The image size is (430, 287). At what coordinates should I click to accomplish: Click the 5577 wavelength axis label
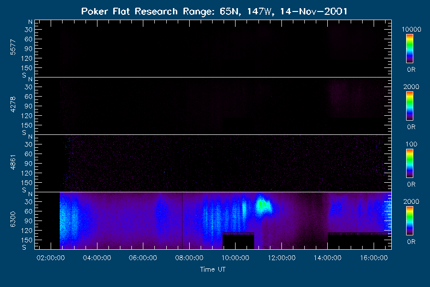coord(13,47)
